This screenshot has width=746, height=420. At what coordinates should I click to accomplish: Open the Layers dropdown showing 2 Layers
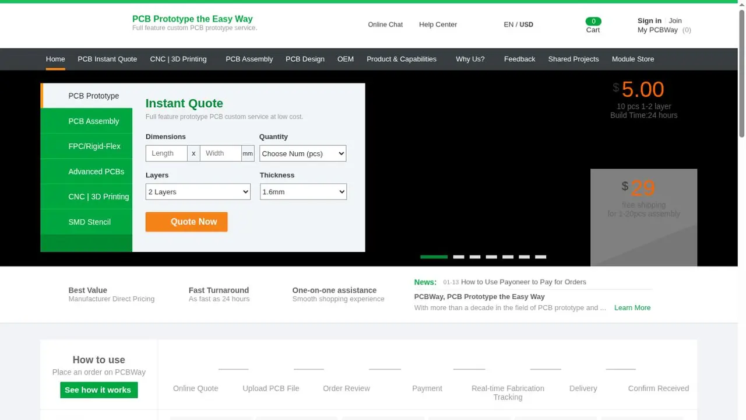tap(198, 192)
